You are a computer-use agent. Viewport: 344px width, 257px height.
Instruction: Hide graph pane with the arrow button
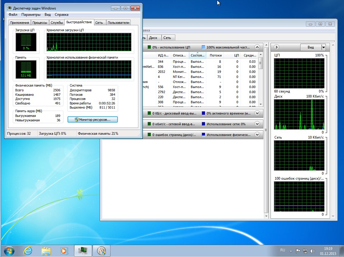coord(276,47)
